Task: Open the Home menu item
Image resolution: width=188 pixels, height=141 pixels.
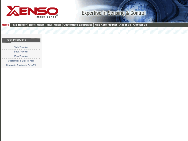Action: [5, 25]
